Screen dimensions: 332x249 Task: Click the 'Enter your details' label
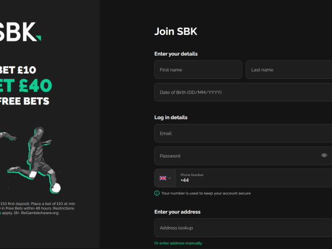(176, 54)
